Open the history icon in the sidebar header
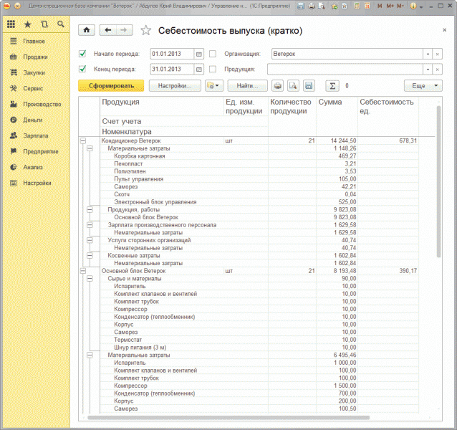 click(x=44, y=24)
